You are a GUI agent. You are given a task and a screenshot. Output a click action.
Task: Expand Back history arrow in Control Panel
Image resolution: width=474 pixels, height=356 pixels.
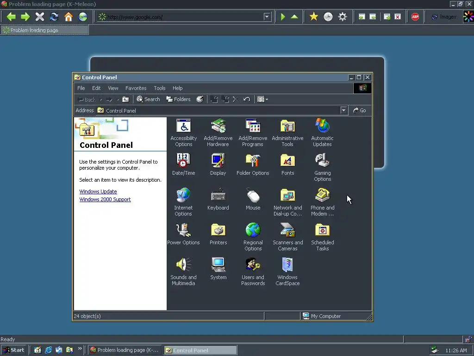point(101,99)
